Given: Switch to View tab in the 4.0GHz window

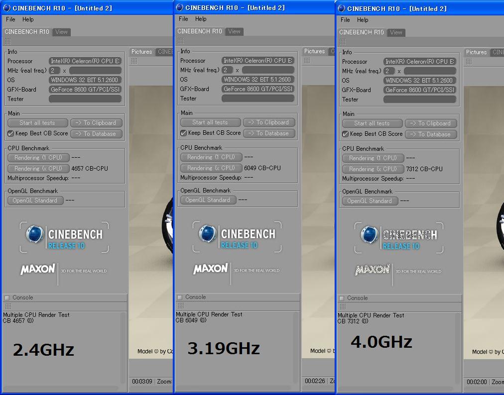Looking at the screenshot, I should [x=396, y=32].
